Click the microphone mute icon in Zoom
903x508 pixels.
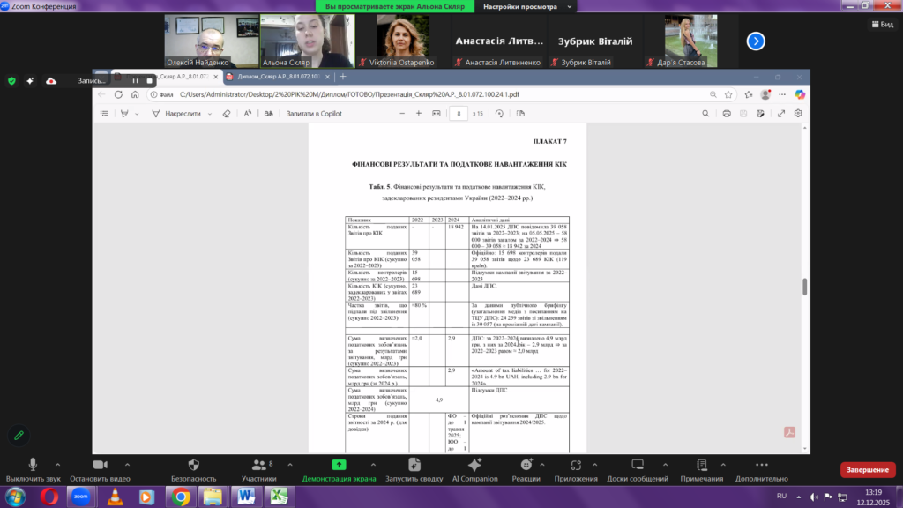pos(34,464)
